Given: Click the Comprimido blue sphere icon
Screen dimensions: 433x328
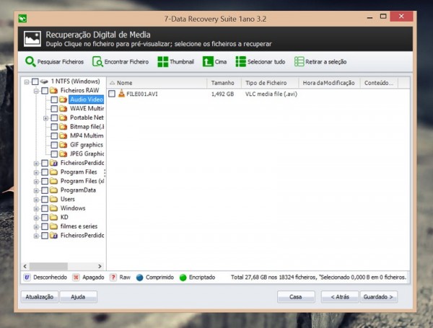Looking at the screenshot, I should [x=140, y=278].
